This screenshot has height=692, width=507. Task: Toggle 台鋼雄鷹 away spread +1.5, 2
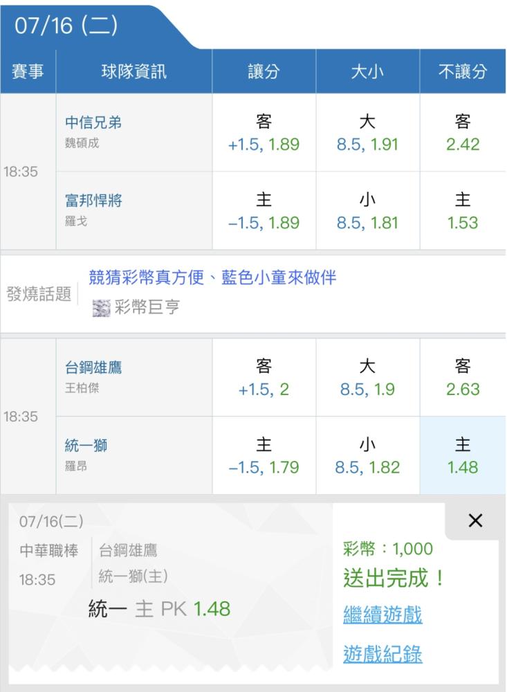pos(264,378)
